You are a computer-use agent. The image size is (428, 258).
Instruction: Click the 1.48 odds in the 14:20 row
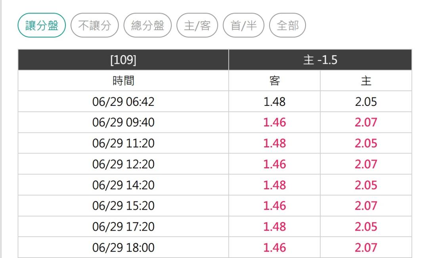[x=274, y=185]
